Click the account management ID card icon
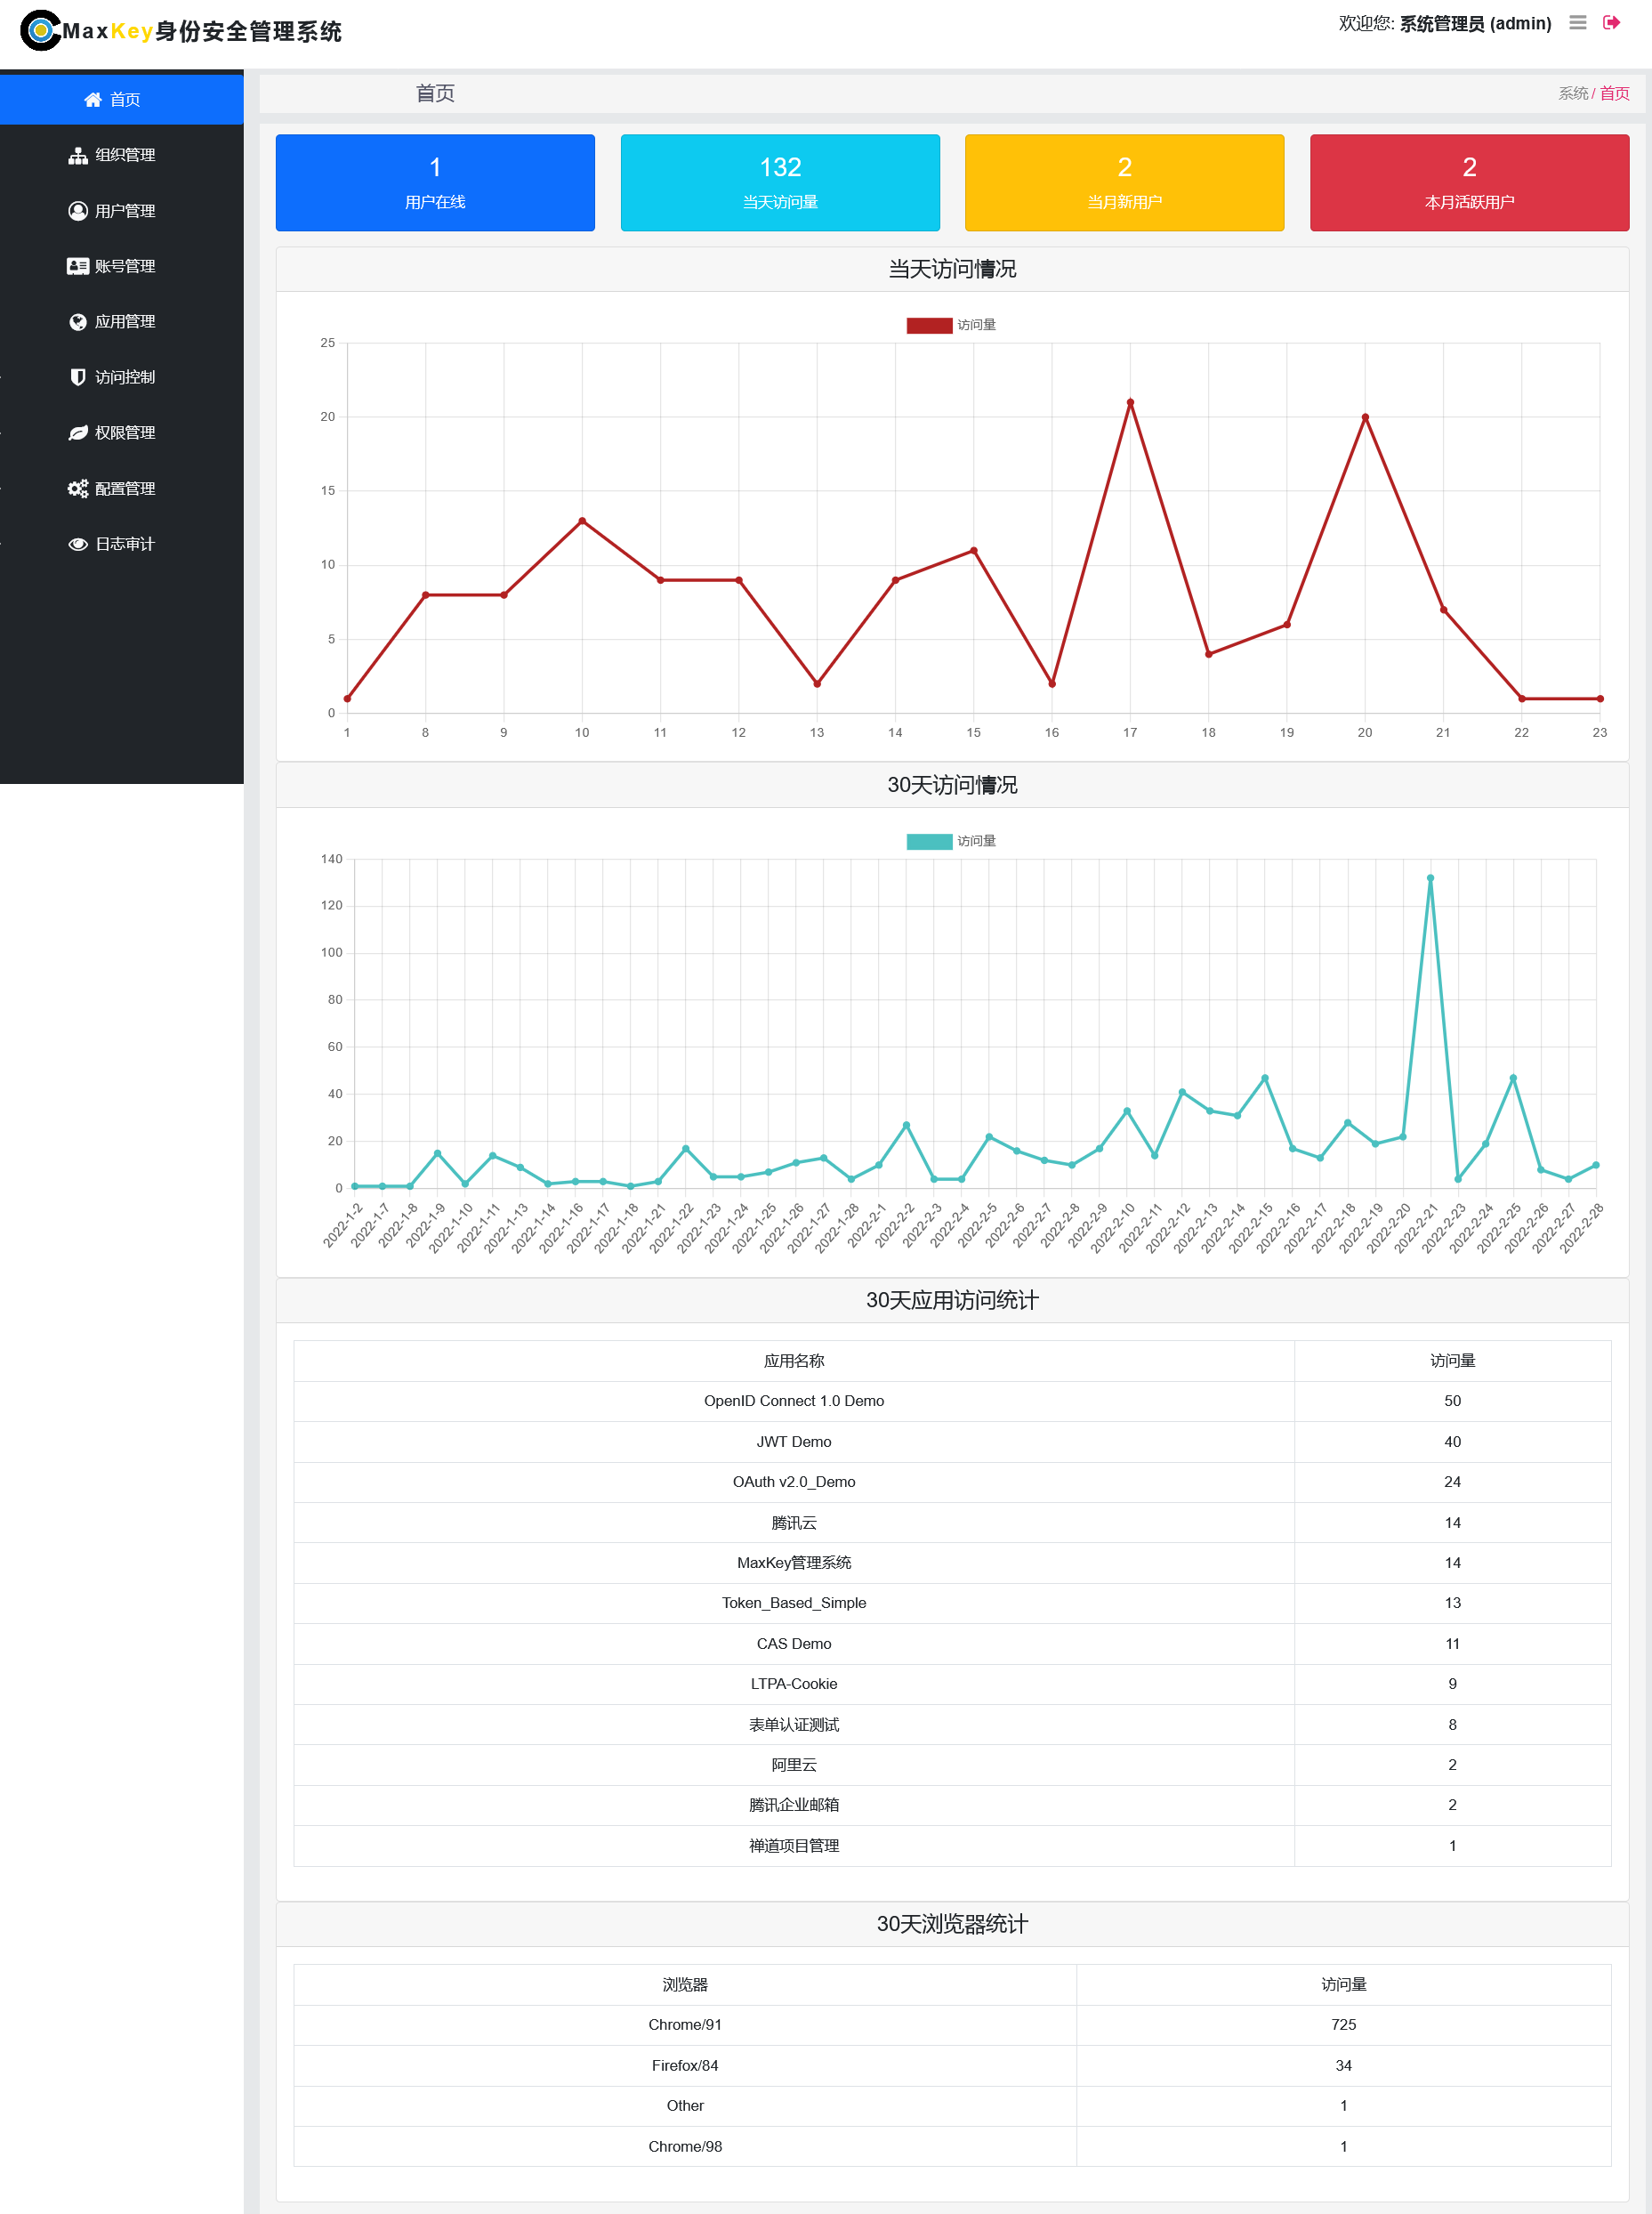1652x2214 pixels. pos(78,266)
